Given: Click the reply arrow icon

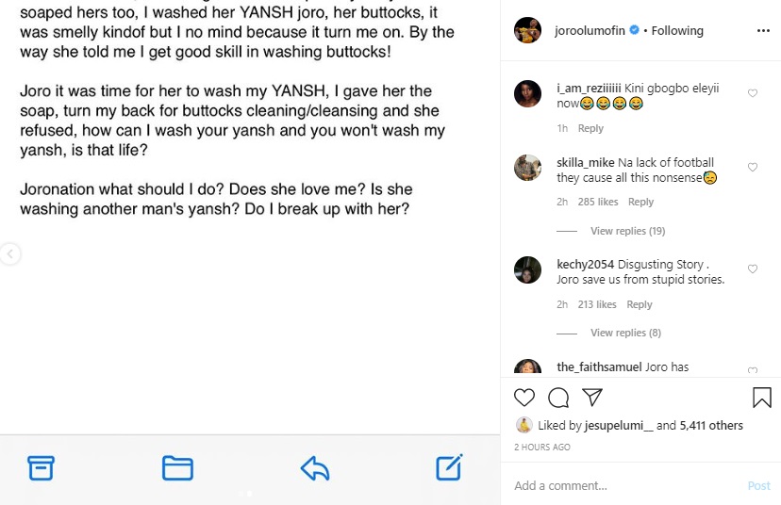Looking at the screenshot, I should (314, 467).
